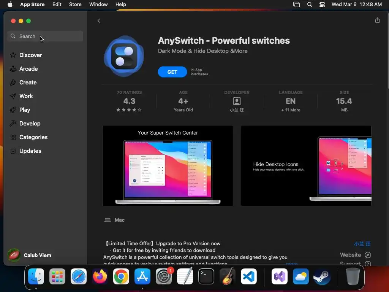Click the Search input field
This screenshot has width=389, height=292.
pyautogui.click(x=45, y=36)
